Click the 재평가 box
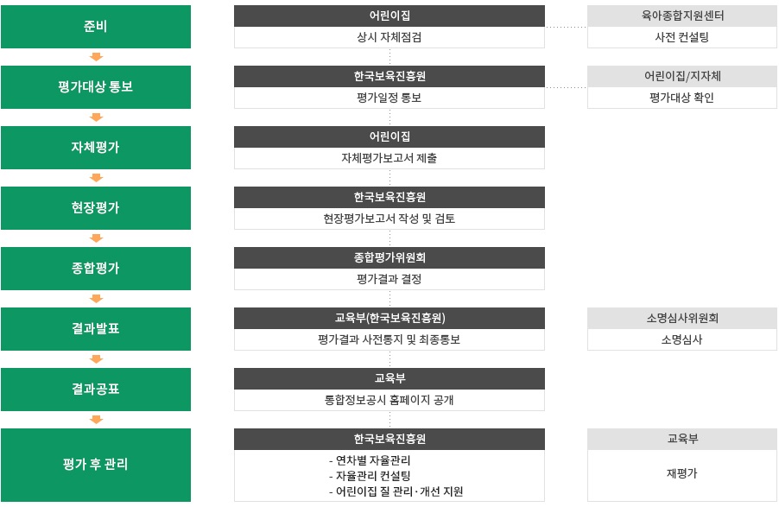Screen dimensions: 779x507 click(x=682, y=475)
